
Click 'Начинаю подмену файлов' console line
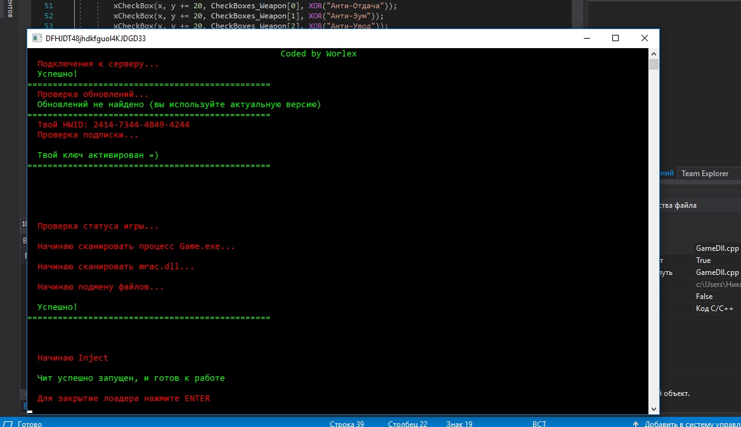click(100, 287)
